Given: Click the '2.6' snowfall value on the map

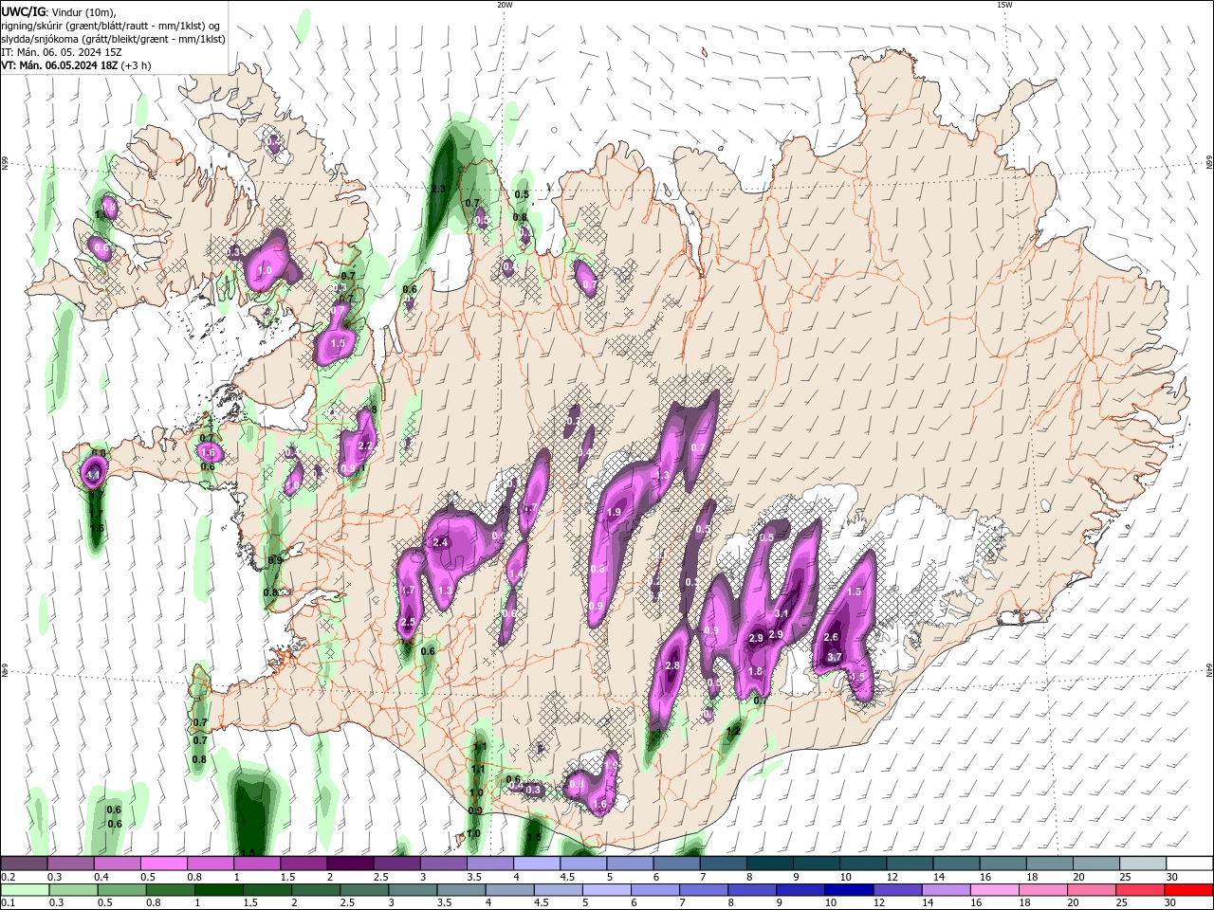Looking at the screenshot, I should pos(832,637).
